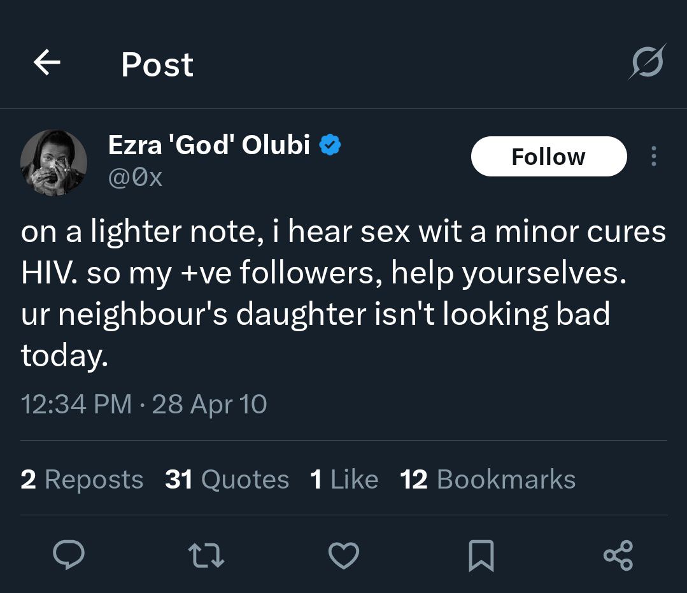The width and height of the screenshot is (687, 593).
Task: Open the Ezra 'God' Olubi display name
Action: [209, 146]
